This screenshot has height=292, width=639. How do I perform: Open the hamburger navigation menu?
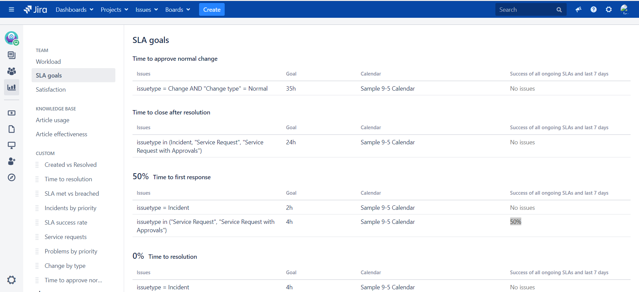tap(11, 9)
